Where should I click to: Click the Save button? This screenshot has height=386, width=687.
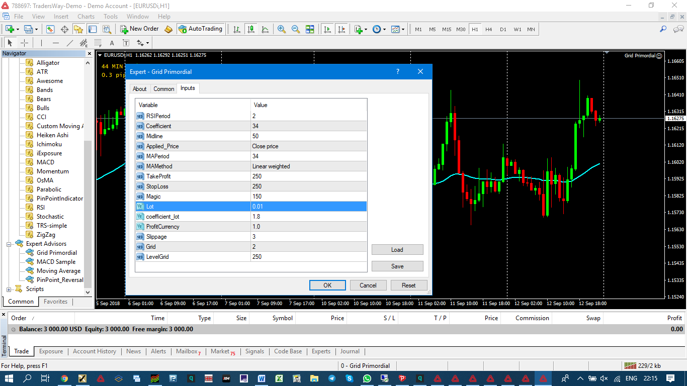[x=397, y=266]
